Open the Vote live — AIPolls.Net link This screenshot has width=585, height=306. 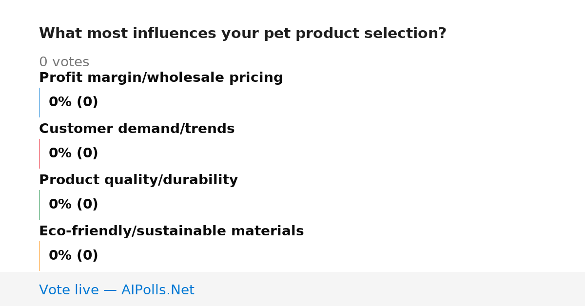(x=117, y=290)
